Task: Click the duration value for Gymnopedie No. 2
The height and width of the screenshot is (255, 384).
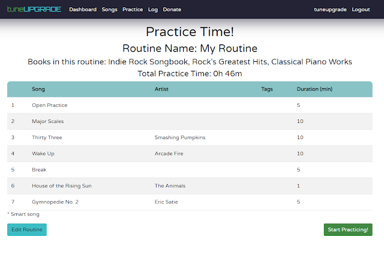Action: pyautogui.click(x=298, y=202)
